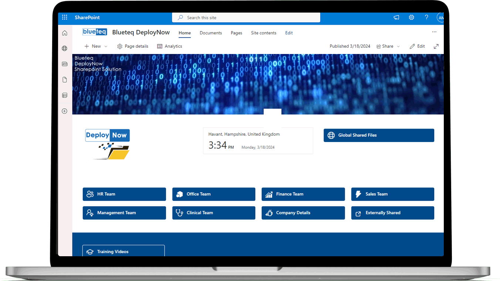Click the Deploy Now logo image
The width and height of the screenshot is (500, 281).
pyautogui.click(x=108, y=144)
